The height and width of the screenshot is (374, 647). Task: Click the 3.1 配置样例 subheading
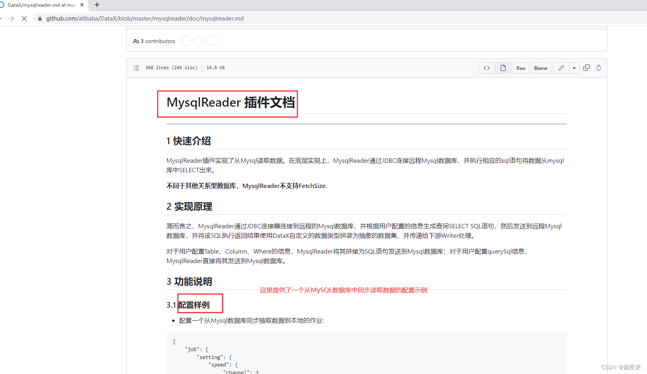[x=188, y=305]
